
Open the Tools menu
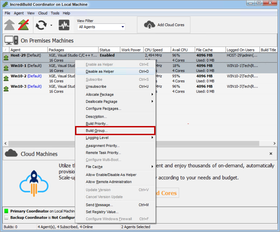pos(55,13)
